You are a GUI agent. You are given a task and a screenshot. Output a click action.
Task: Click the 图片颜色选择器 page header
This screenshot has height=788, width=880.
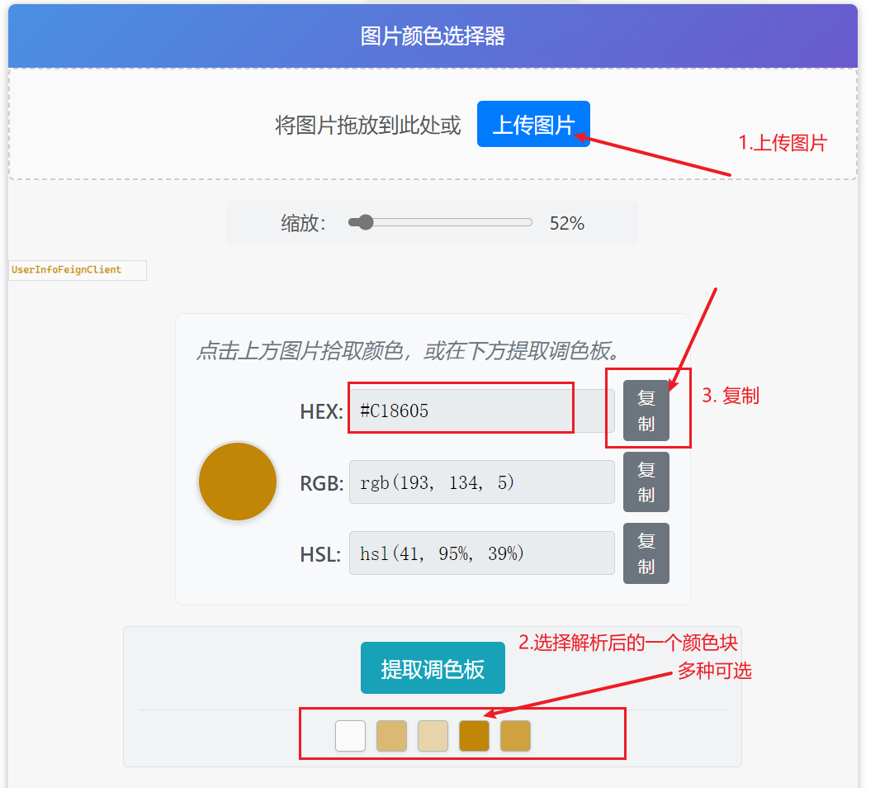click(432, 35)
